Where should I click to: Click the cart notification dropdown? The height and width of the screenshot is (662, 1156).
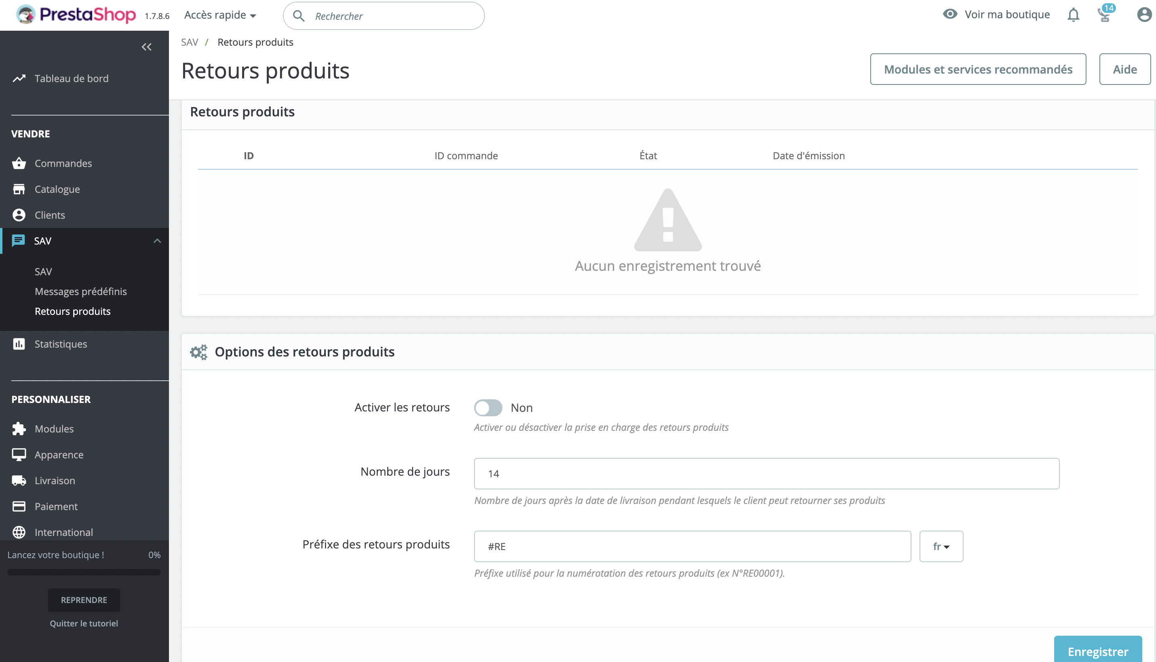point(1104,15)
